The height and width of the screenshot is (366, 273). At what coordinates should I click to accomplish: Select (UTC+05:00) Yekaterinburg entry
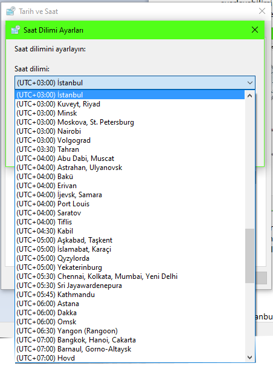pyautogui.click(x=130, y=267)
